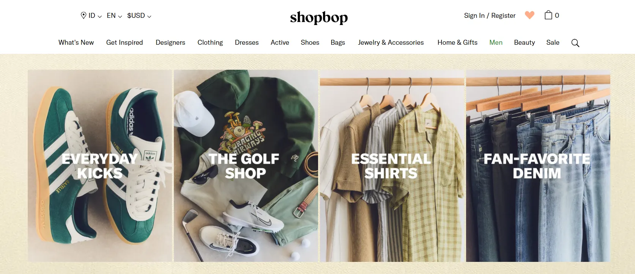Go to the Beauty category

[524, 42]
